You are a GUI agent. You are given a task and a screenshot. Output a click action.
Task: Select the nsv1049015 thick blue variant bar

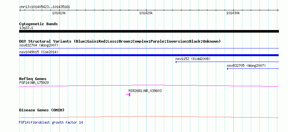point(149,55)
